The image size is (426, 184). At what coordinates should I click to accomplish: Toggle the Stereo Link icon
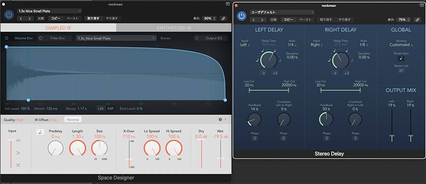tap(401, 71)
